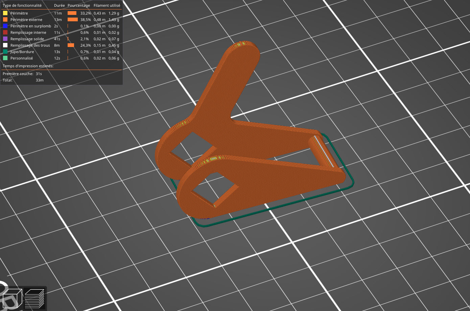Click the 0,04 g filament weight
Image resolution: width=470 pixels, height=311 pixels.
[x=114, y=52]
